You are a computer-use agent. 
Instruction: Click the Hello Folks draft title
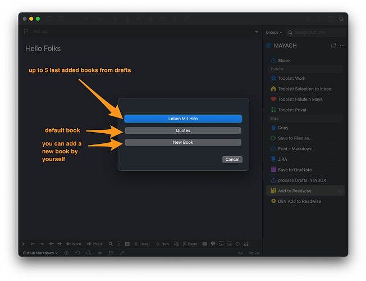(x=43, y=49)
